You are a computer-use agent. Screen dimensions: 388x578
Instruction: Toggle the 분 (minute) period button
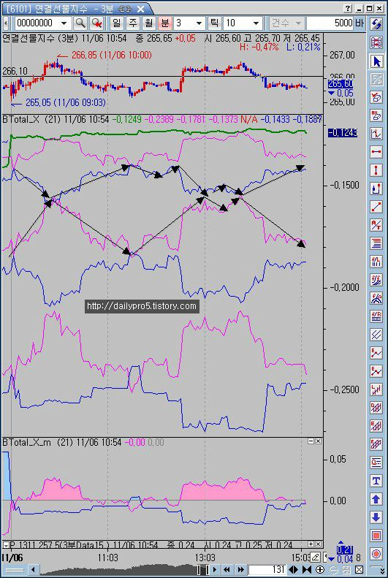(x=165, y=23)
